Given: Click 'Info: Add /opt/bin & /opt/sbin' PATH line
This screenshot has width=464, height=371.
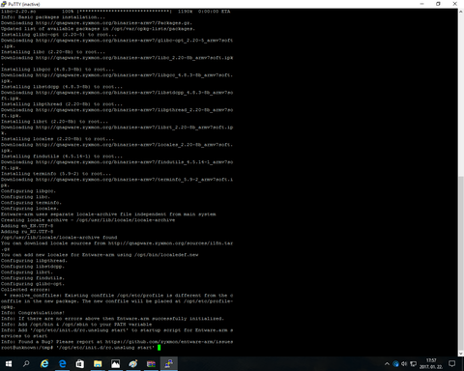Looking at the screenshot, I should coord(76,325).
